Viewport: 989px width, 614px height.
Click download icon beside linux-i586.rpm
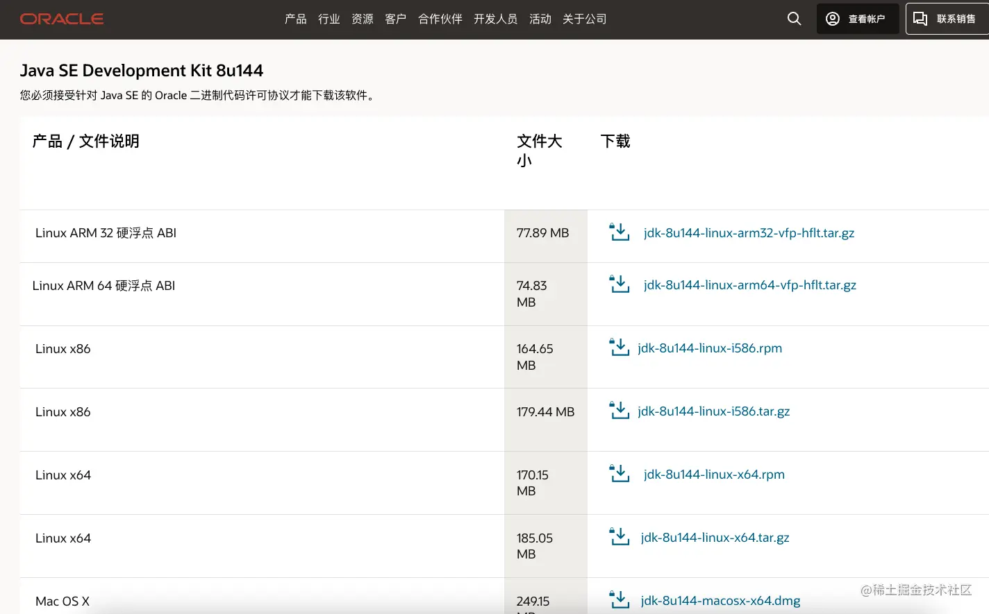pyautogui.click(x=619, y=348)
